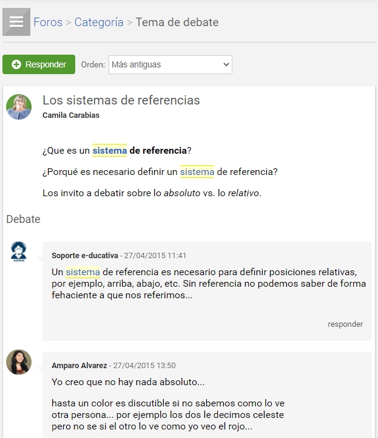The image size is (378, 438).
Task: Open the hamburger menu icon
Action: 16,22
